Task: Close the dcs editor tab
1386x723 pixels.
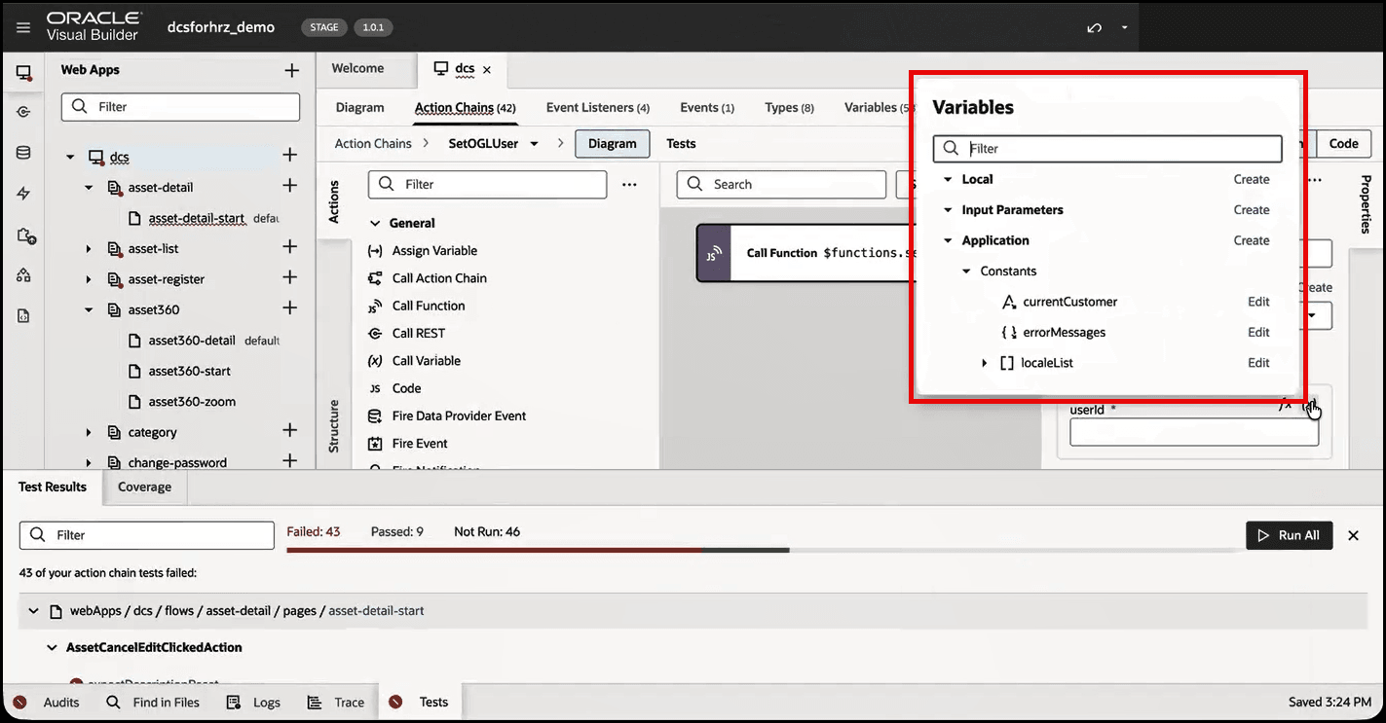Action: coord(487,70)
